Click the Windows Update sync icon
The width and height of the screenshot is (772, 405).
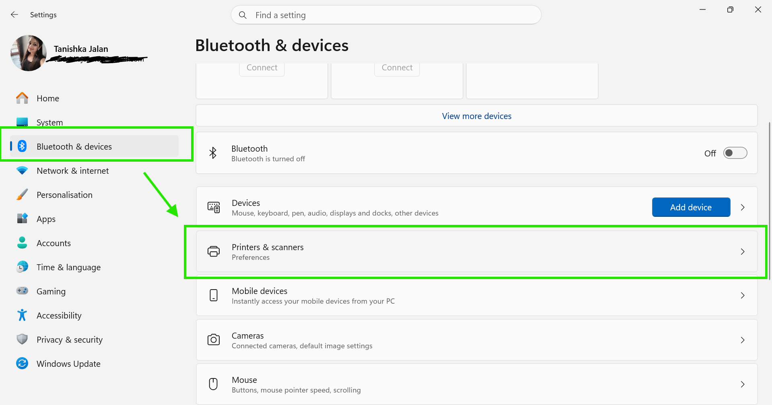pyautogui.click(x=22, y=363)
